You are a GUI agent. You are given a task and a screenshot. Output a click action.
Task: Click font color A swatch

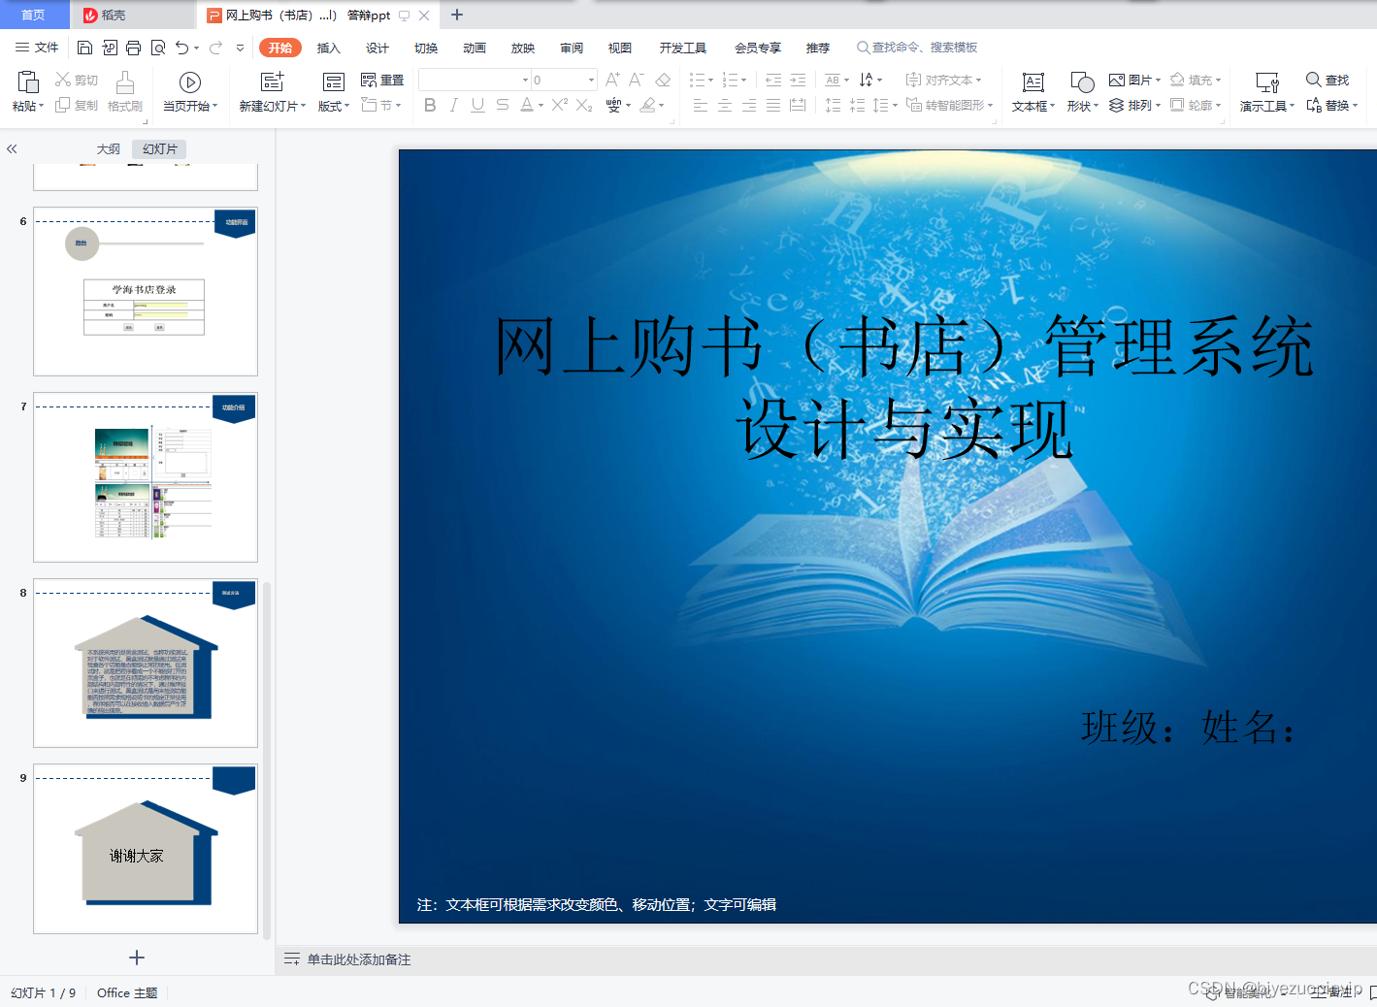[526, 105]
